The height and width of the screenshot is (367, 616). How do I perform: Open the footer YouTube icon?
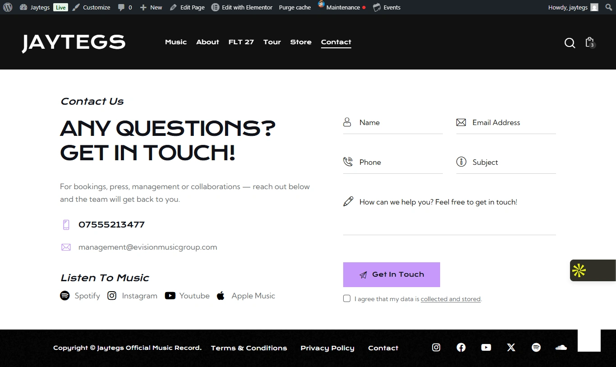click(x=486, y=347)
